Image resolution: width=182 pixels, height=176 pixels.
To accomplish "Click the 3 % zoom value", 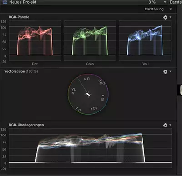I will pos(152,2).
